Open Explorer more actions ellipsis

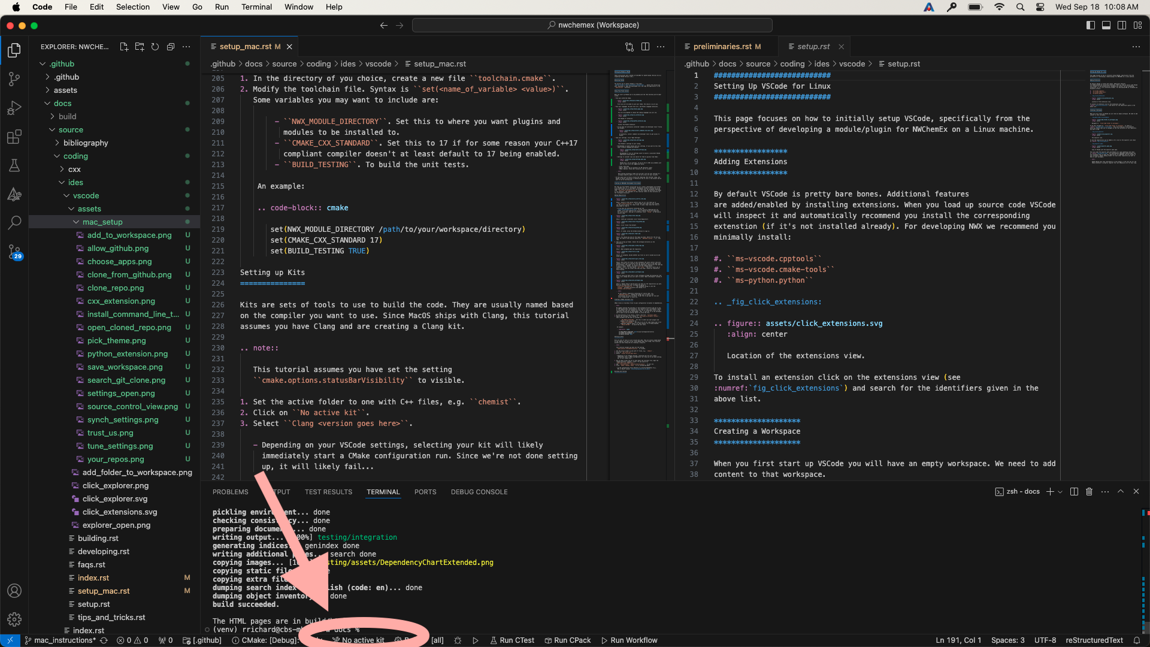(x=186, y=47)
